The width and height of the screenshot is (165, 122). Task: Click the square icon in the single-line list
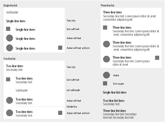pyautogui.click(x=8, y=29)
